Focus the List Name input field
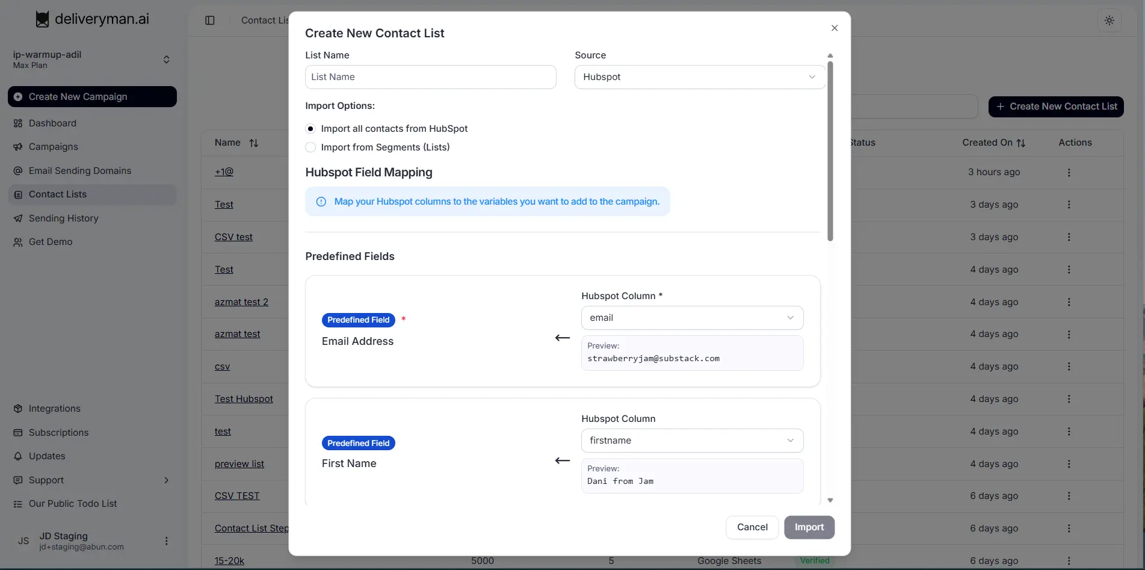 [430, 77]
